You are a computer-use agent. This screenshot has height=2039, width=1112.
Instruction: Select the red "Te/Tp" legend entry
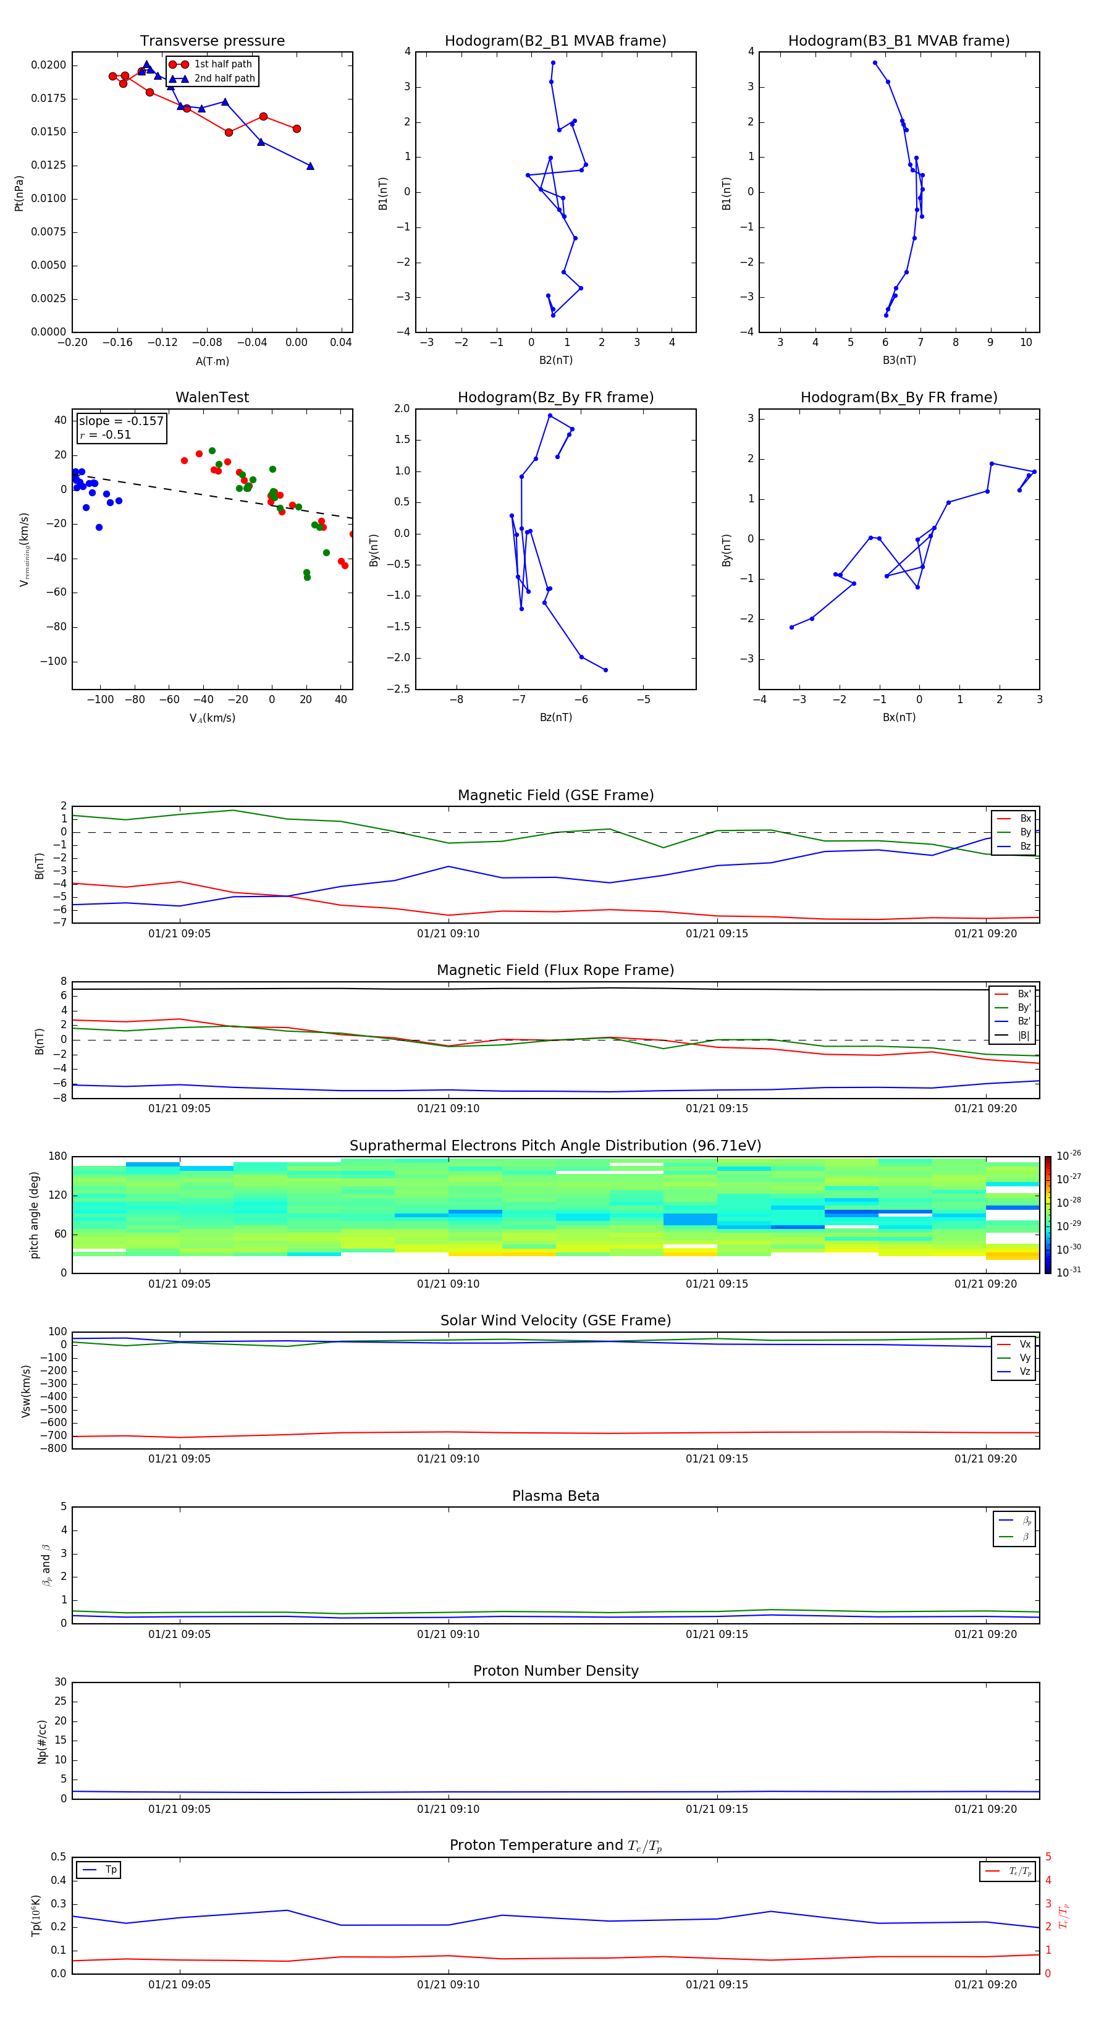[1008, 1871]
